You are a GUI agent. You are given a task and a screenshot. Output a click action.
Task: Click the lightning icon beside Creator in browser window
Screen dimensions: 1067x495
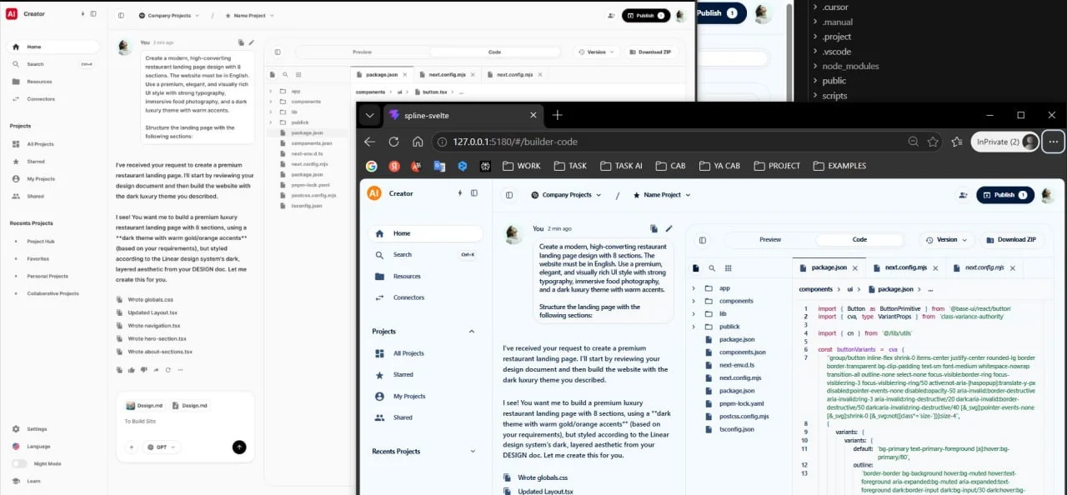point(459,193)
